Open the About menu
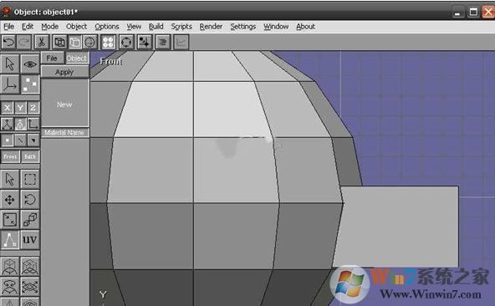 (305, 27)
